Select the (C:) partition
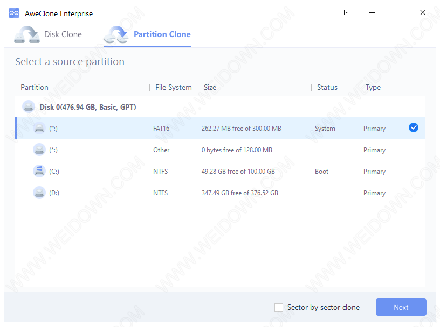The width and height of the screenshot is (440, 327). tap(54, 172)
